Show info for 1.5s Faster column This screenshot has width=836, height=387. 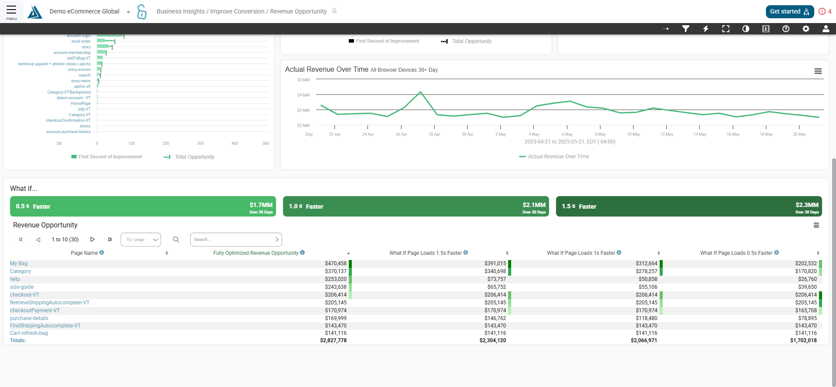click(466, 253)
